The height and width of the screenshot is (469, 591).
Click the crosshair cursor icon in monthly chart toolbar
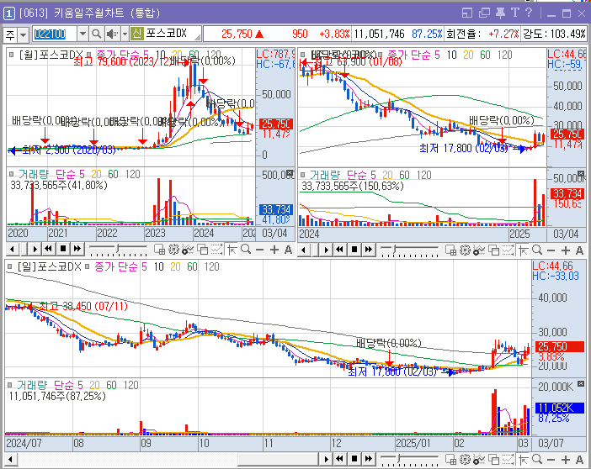point(232,250)
